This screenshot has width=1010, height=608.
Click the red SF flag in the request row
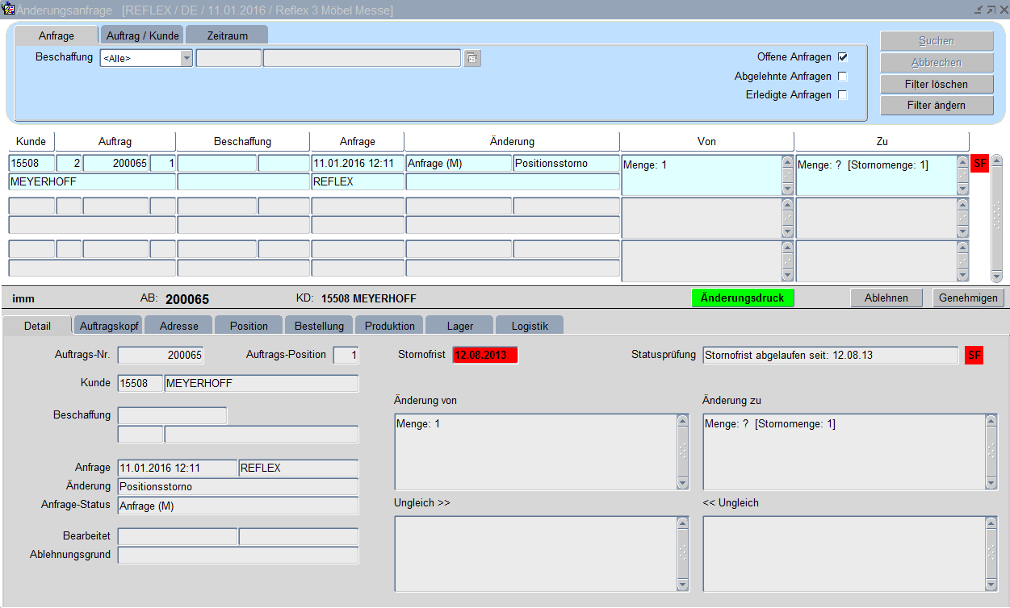coord(980,164)
